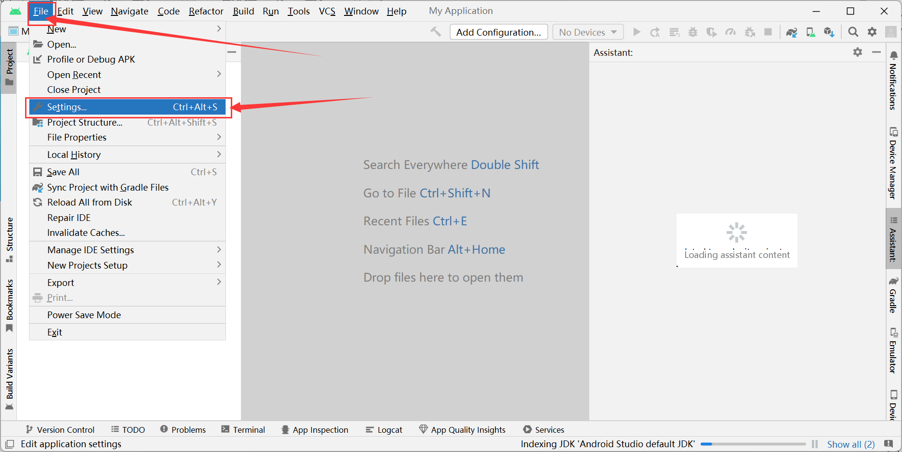Click the Apply Changes and Restart Activity icon
Screen dimensions: 902x452
pos(655,32)
